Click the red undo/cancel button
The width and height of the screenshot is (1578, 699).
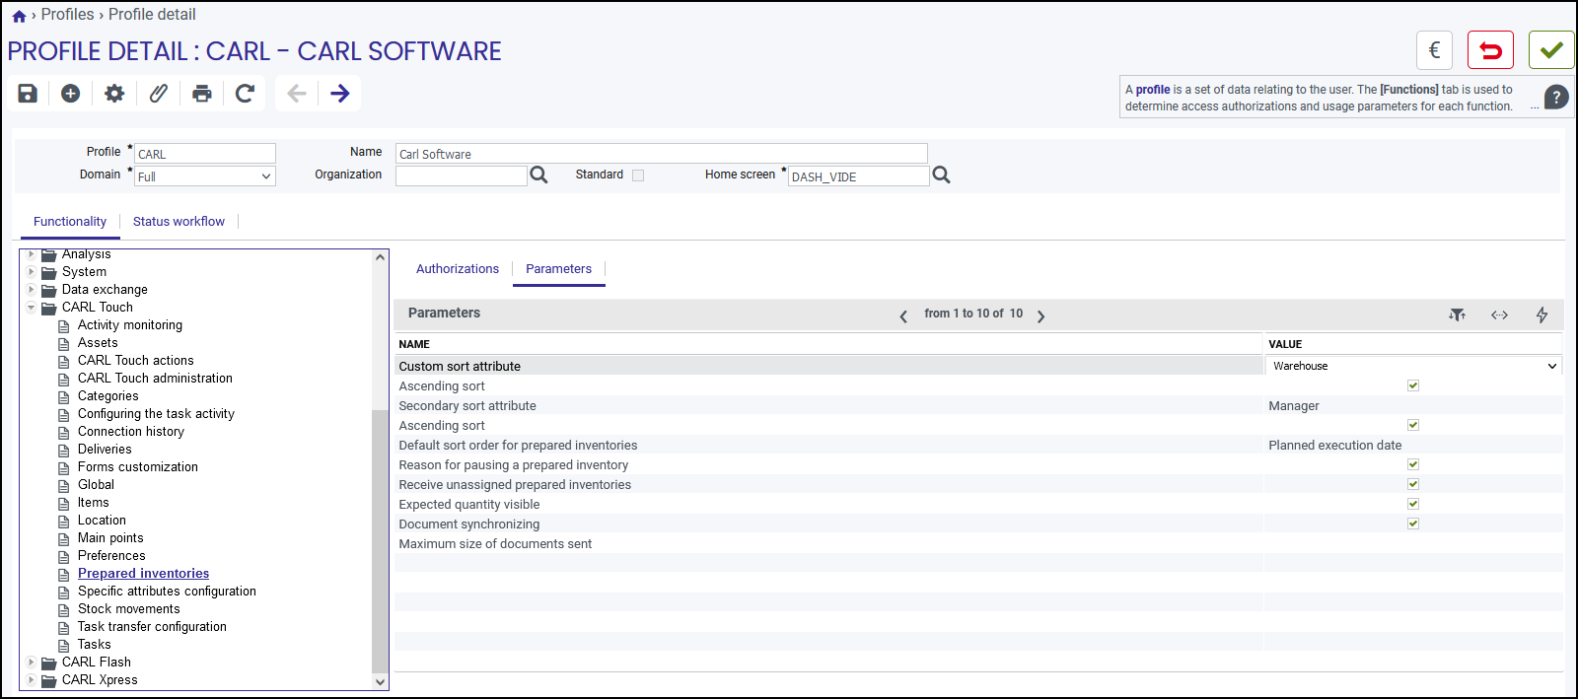tap(1490, 50)
